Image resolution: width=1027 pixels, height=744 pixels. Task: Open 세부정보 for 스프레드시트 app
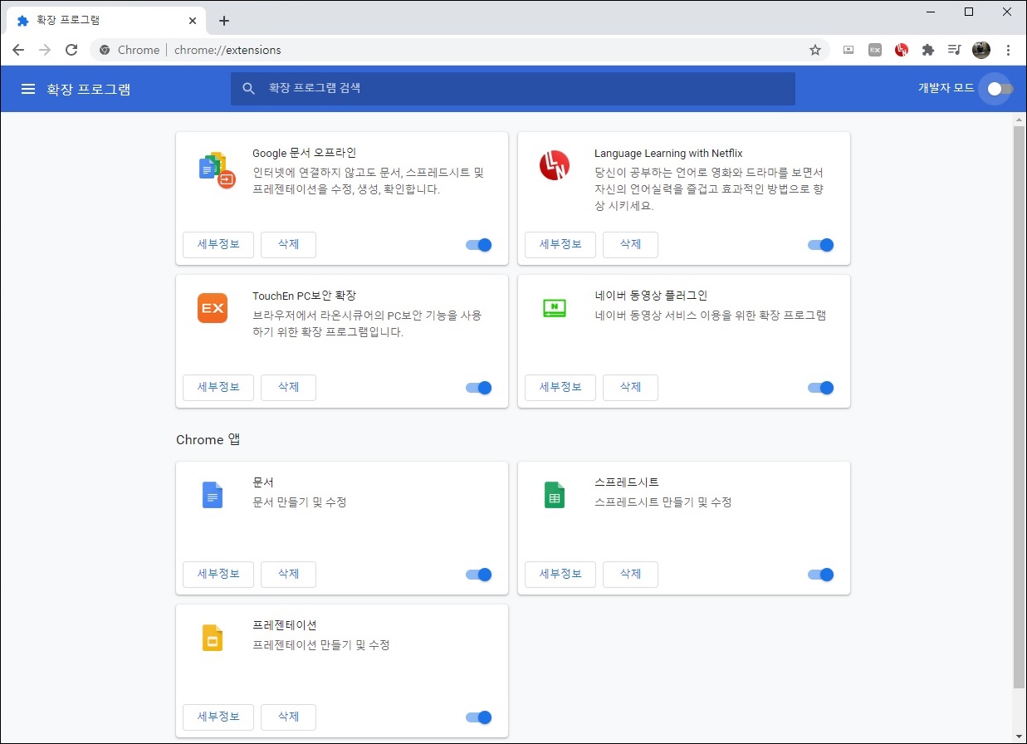[560, 575]
